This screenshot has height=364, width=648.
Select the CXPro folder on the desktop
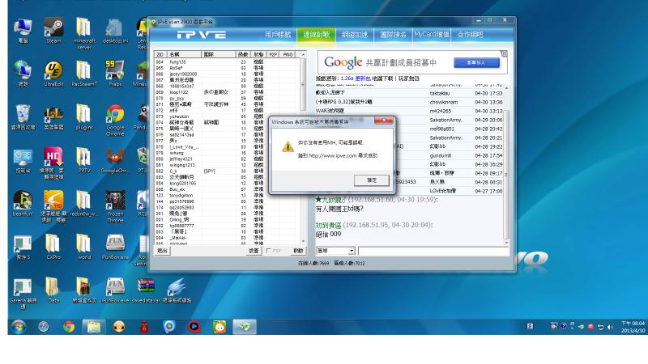[53, 247]
